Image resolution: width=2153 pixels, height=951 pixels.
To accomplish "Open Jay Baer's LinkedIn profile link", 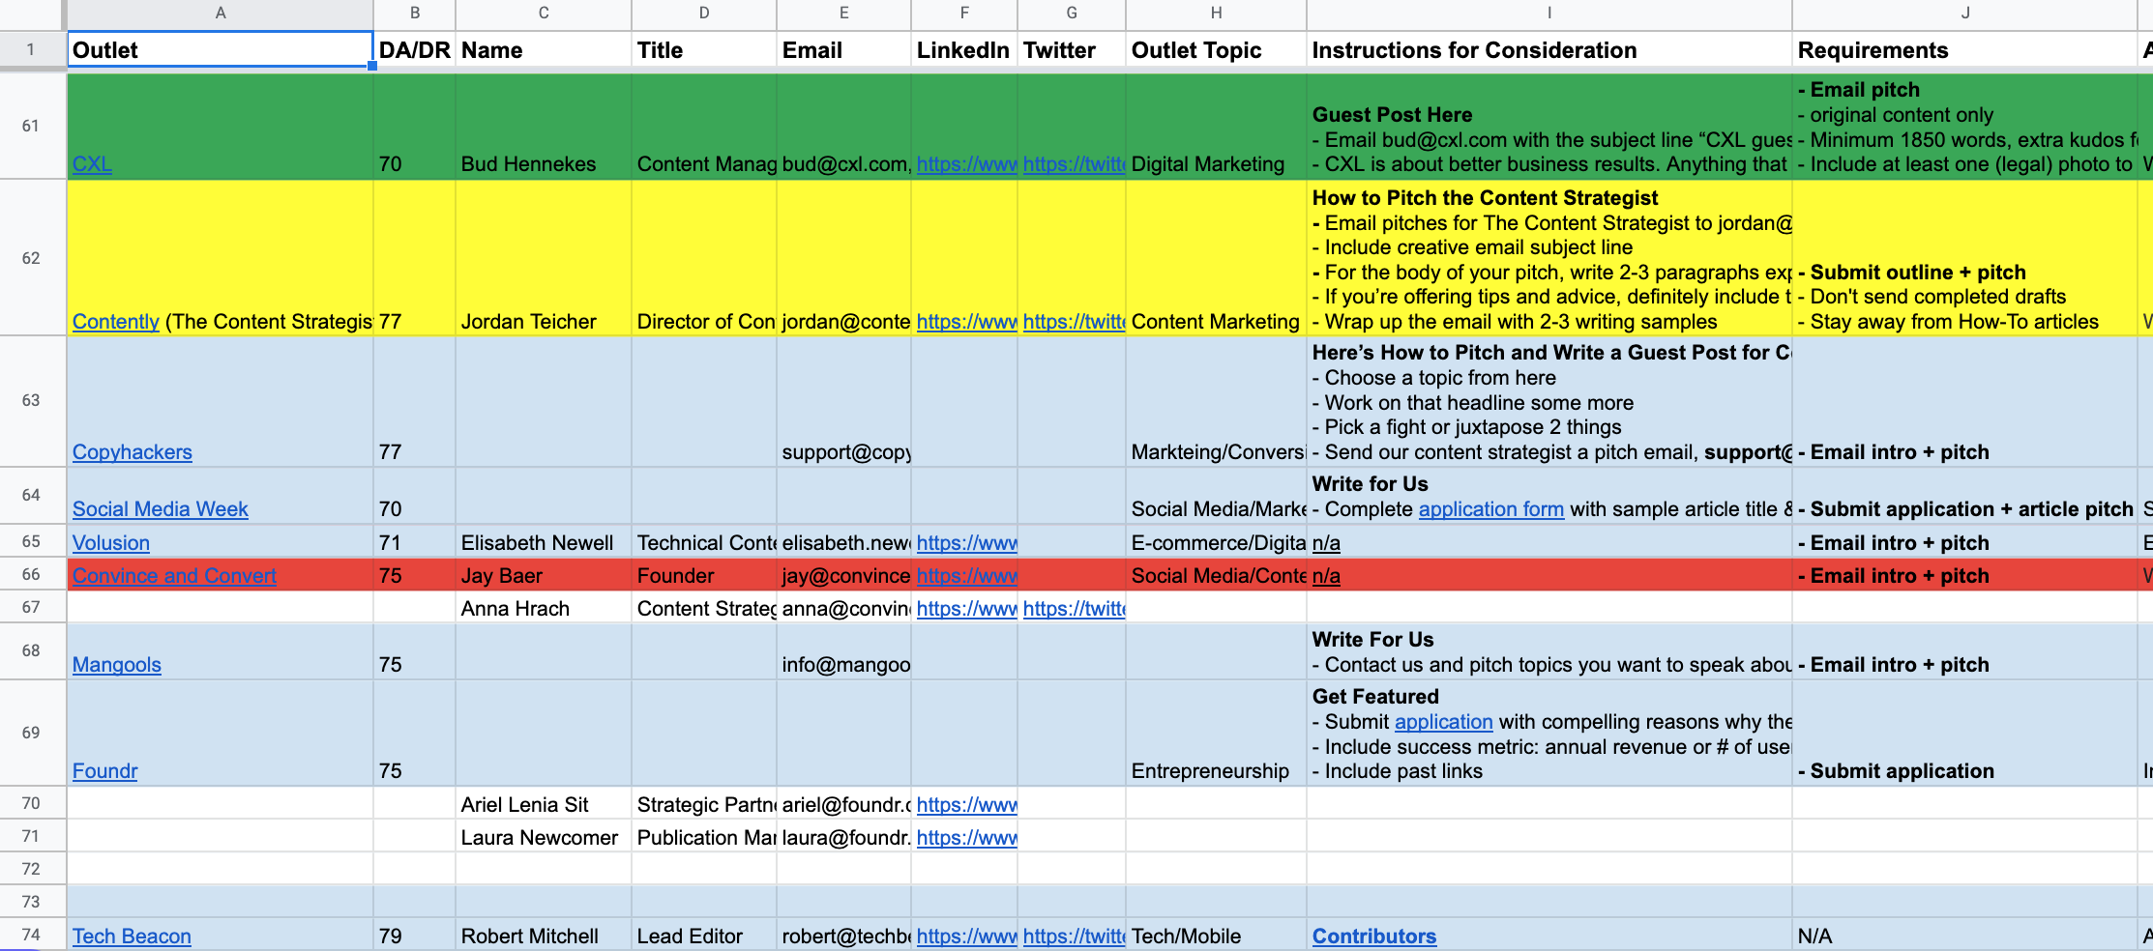I will 965,575.
